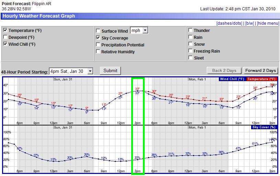Uncheck the Temperature (°F) checkbox
The image size is (280, 176).
coord(5,30)
